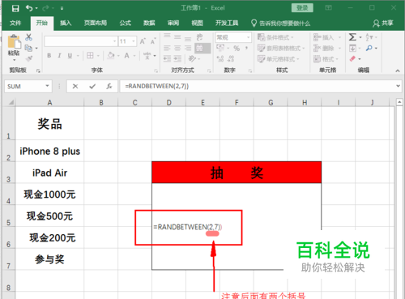Toggle Italic formatting
The width and height of the screenshot is (405, 299).
(59, 56)
